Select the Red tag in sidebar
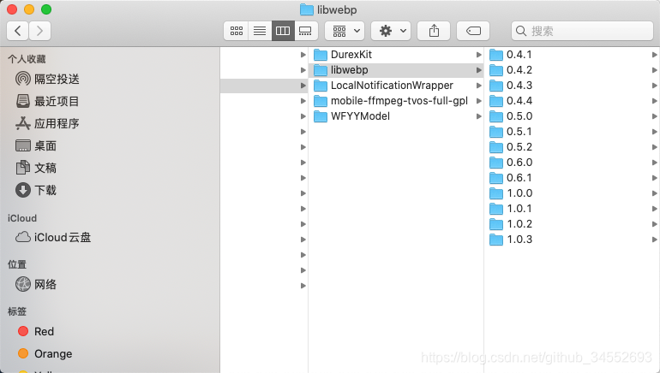Viewport: 660px width, 373px height. click(36, 331)
